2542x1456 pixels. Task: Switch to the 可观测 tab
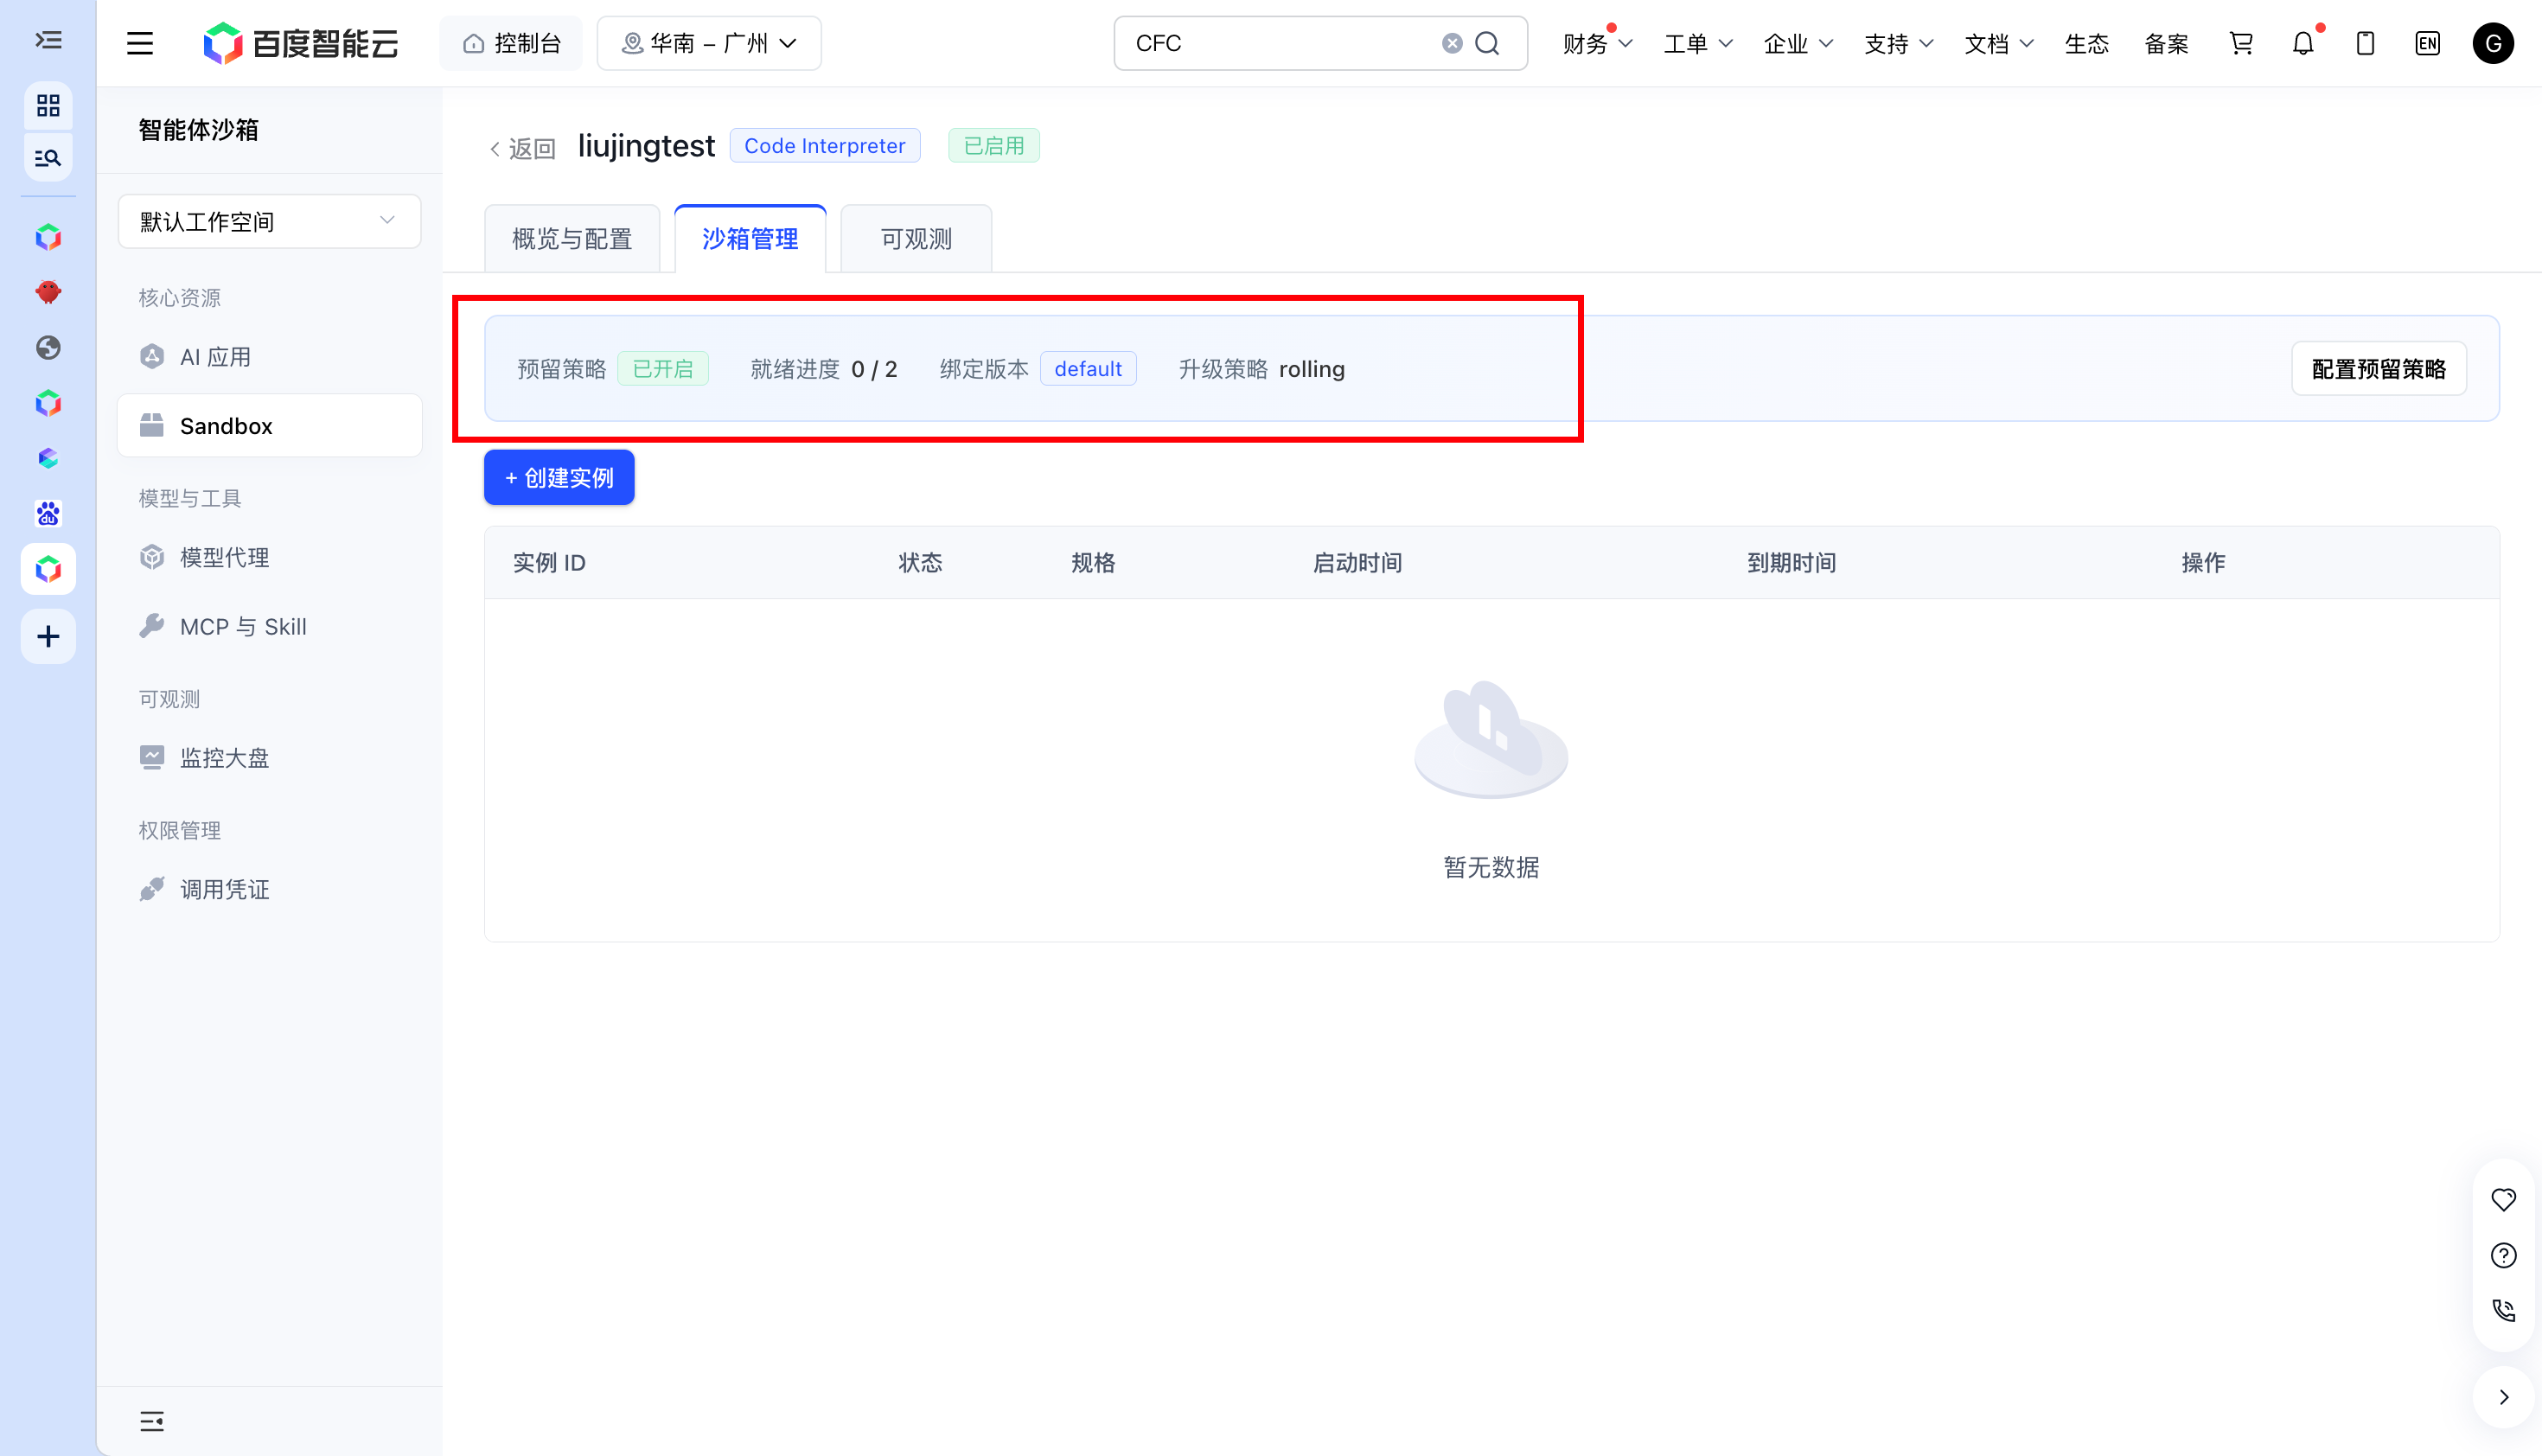point(916,239)
